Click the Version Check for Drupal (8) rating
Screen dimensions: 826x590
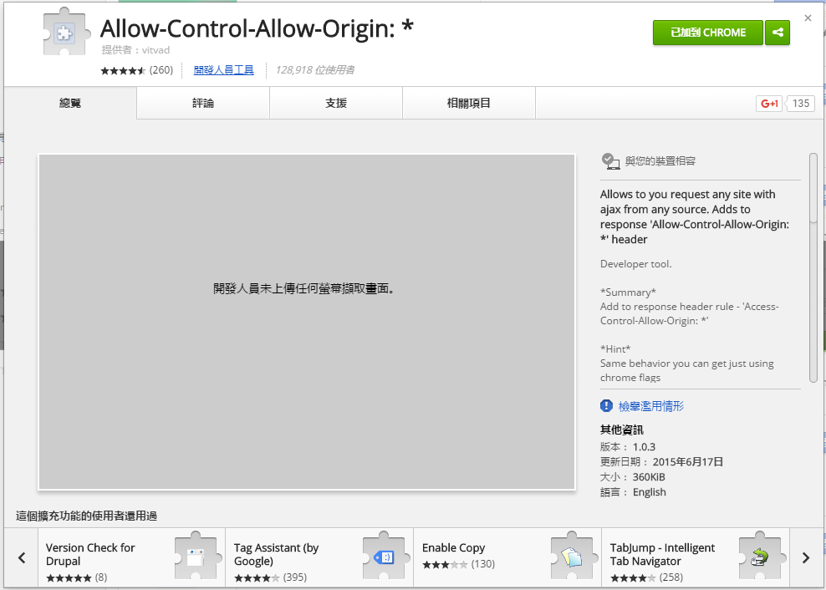click(76, 577)
